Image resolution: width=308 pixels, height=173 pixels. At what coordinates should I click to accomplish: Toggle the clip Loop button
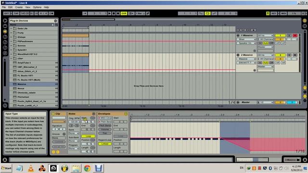pyautogui.click(x=88, y=136)
